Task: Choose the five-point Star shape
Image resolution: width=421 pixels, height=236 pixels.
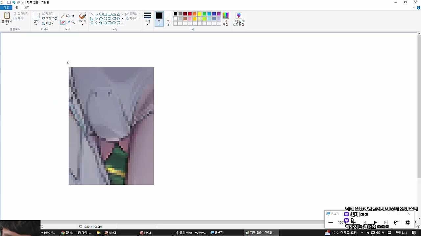Action: (x=101, y=23)
